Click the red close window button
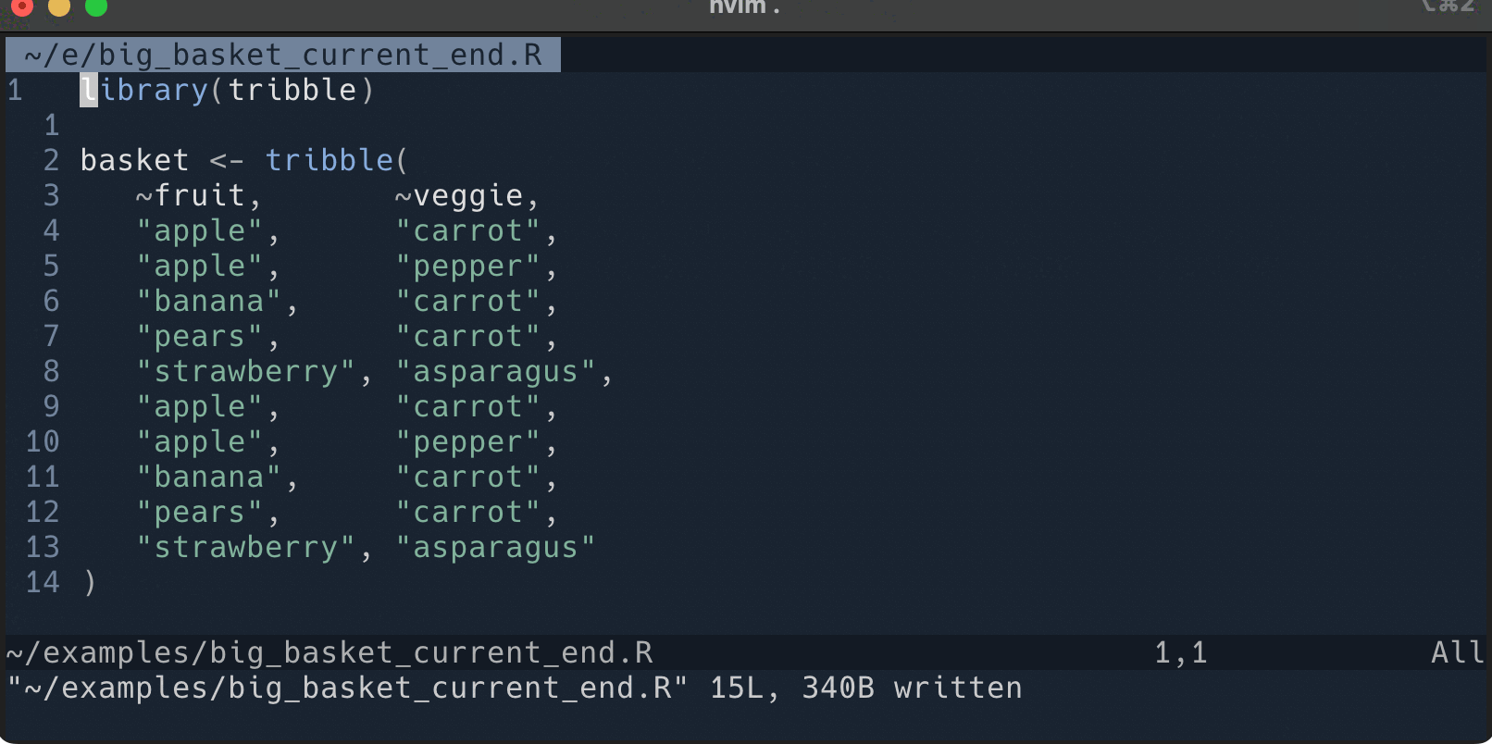The width and height of the screenshot is (1492, 744). click(x=22, y=6)
